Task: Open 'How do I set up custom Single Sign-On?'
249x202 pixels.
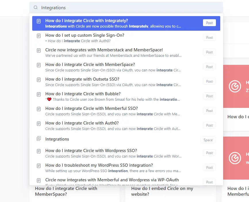Action: (85, 35)
